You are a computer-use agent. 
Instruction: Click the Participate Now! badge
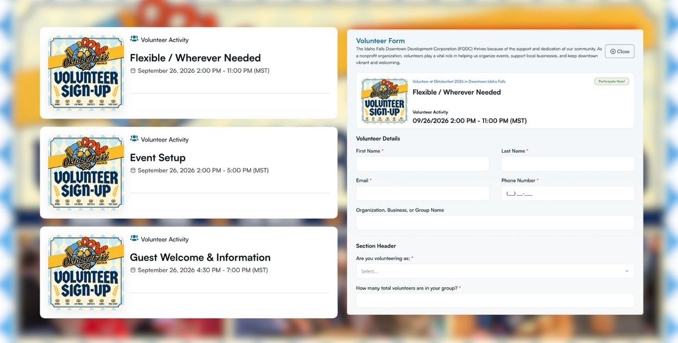[x=611, y=81]
